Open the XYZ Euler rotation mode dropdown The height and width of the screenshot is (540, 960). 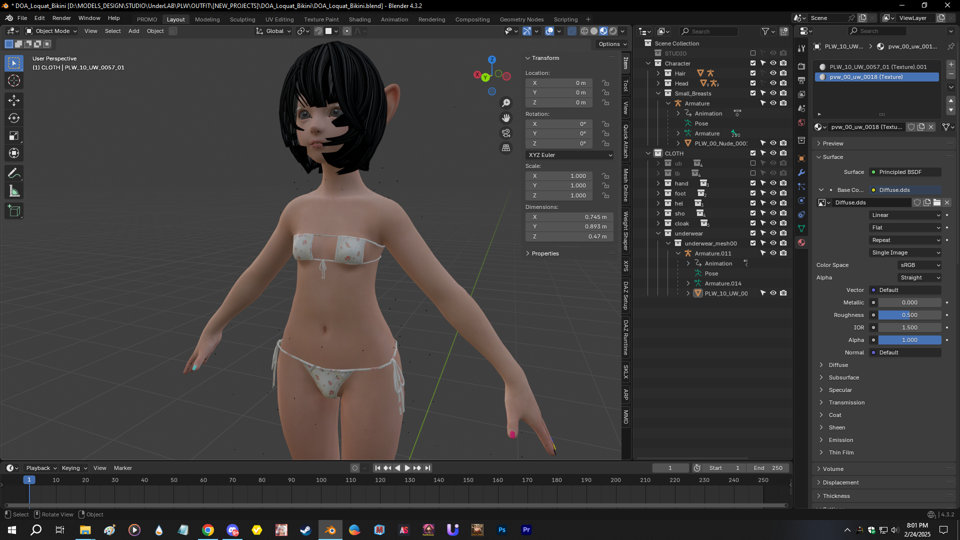click(x=569, y=155)
